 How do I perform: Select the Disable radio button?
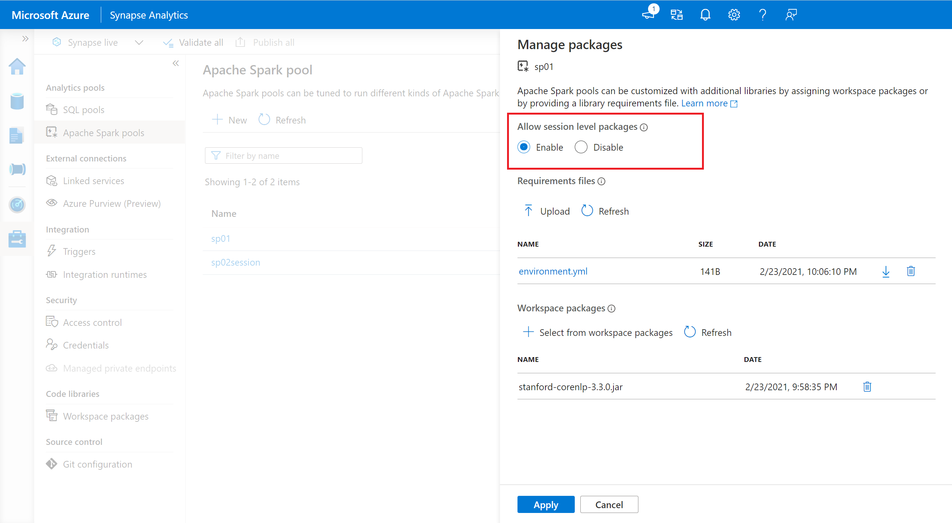pyautogui.click(x=581, y=147)
